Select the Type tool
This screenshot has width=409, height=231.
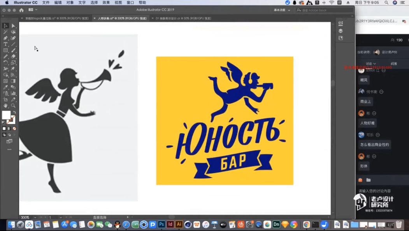tap(5, 44)
